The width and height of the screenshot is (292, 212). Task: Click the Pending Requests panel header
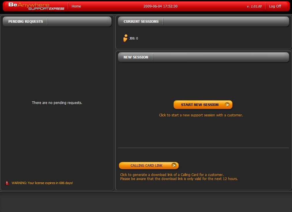(26, 22)
